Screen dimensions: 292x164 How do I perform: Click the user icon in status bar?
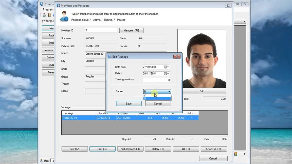click(42, 161)
